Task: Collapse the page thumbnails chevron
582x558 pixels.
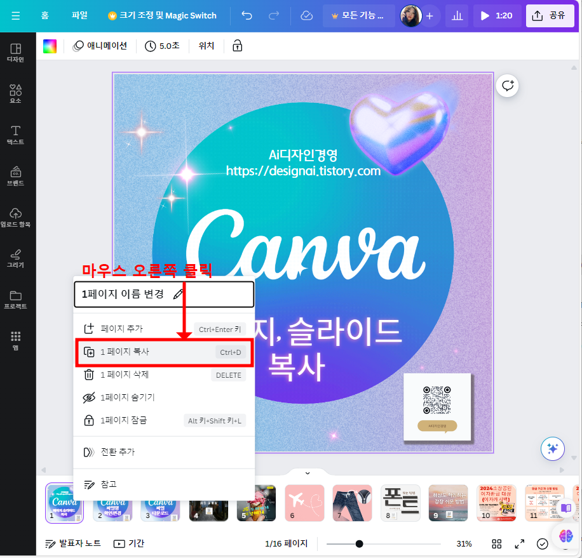Action: (308, 473)
